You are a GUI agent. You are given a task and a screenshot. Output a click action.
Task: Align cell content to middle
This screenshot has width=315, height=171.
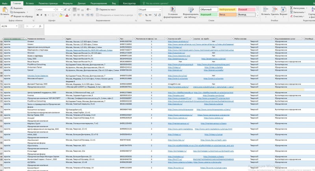(x=78, y=9)
